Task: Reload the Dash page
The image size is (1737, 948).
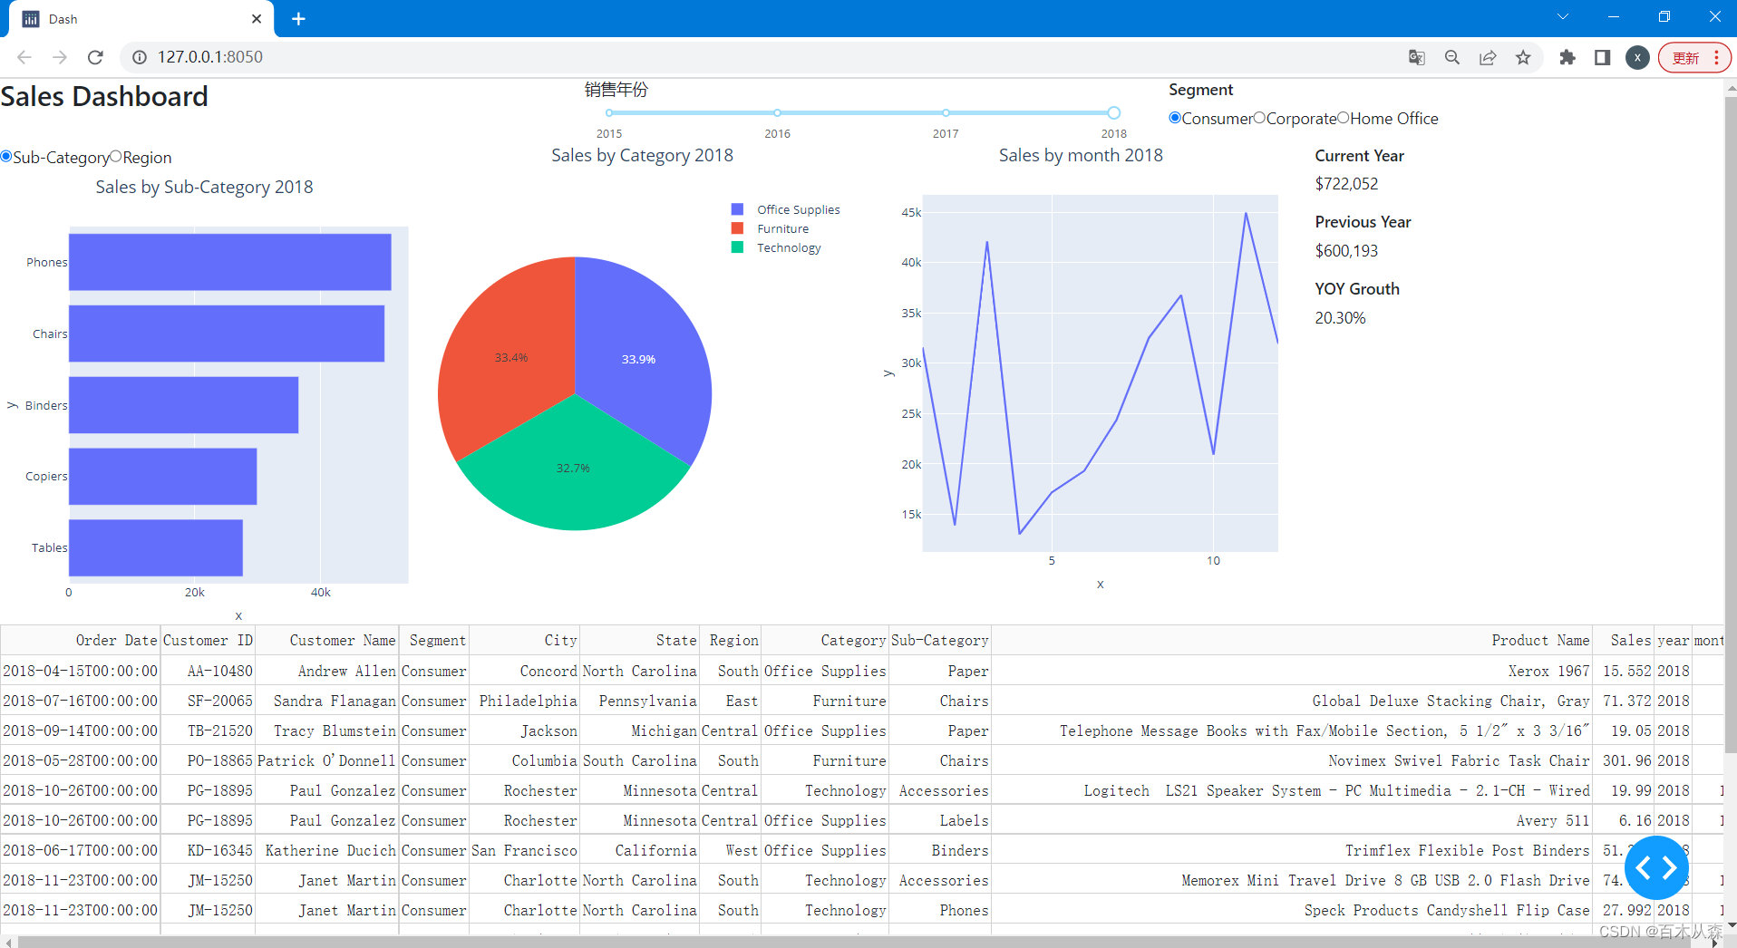Action: click(95, 57)
